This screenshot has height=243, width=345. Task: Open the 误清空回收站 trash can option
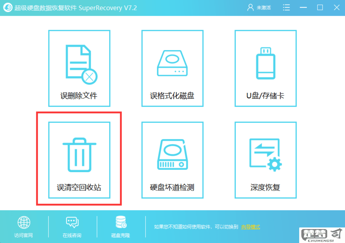(x=79, y=160)
